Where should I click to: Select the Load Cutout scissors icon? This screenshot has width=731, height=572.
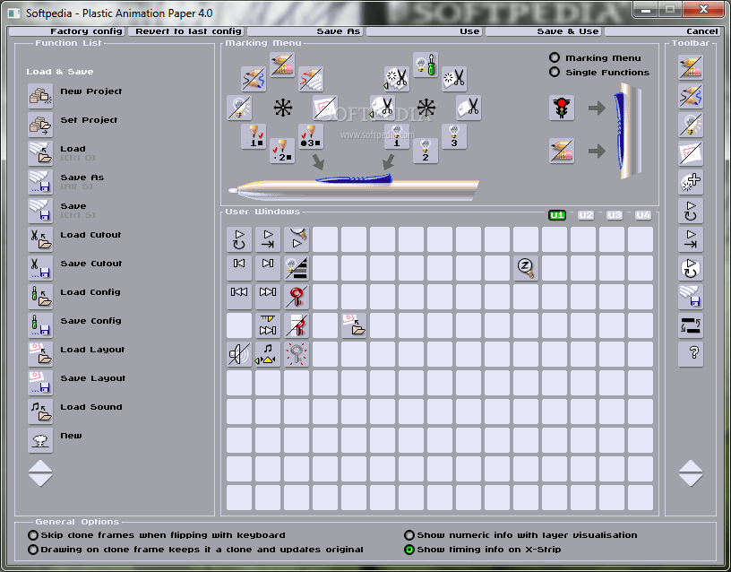[x=40, y=239]
